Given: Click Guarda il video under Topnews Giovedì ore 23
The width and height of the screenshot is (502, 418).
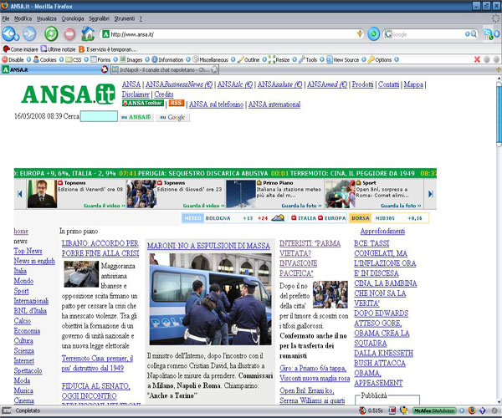Looking at the screenshot, I should 203,206.
